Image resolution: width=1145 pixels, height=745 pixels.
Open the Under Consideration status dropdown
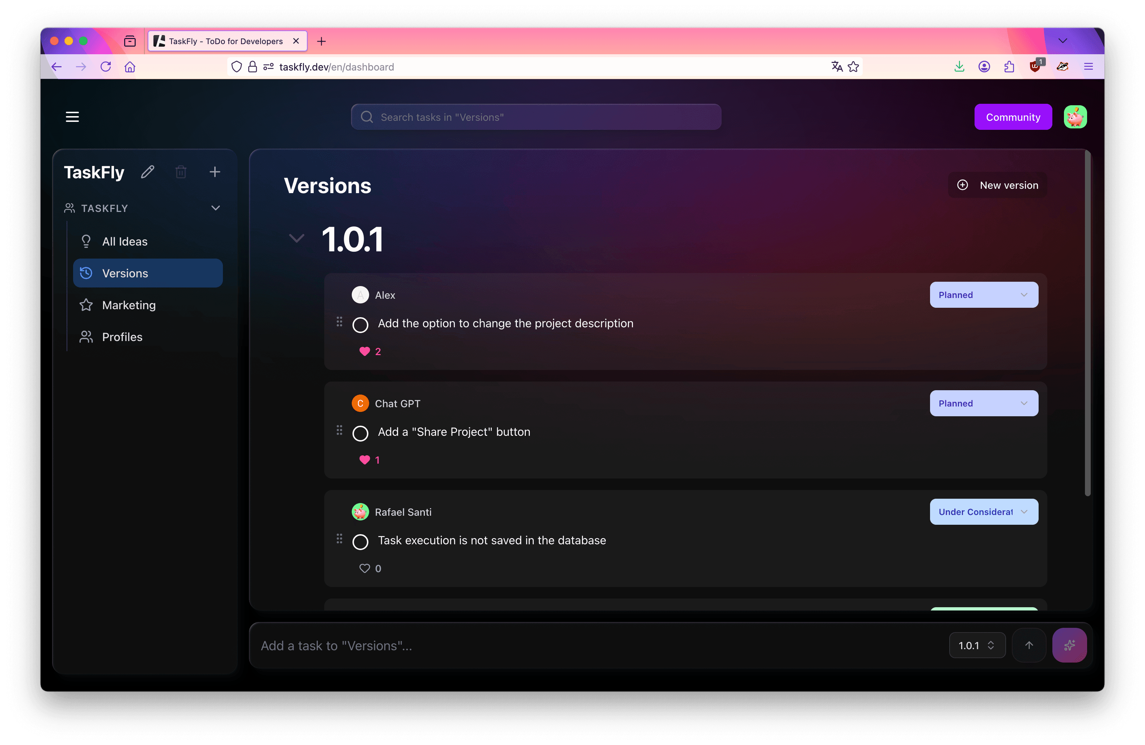coord(983,512)
